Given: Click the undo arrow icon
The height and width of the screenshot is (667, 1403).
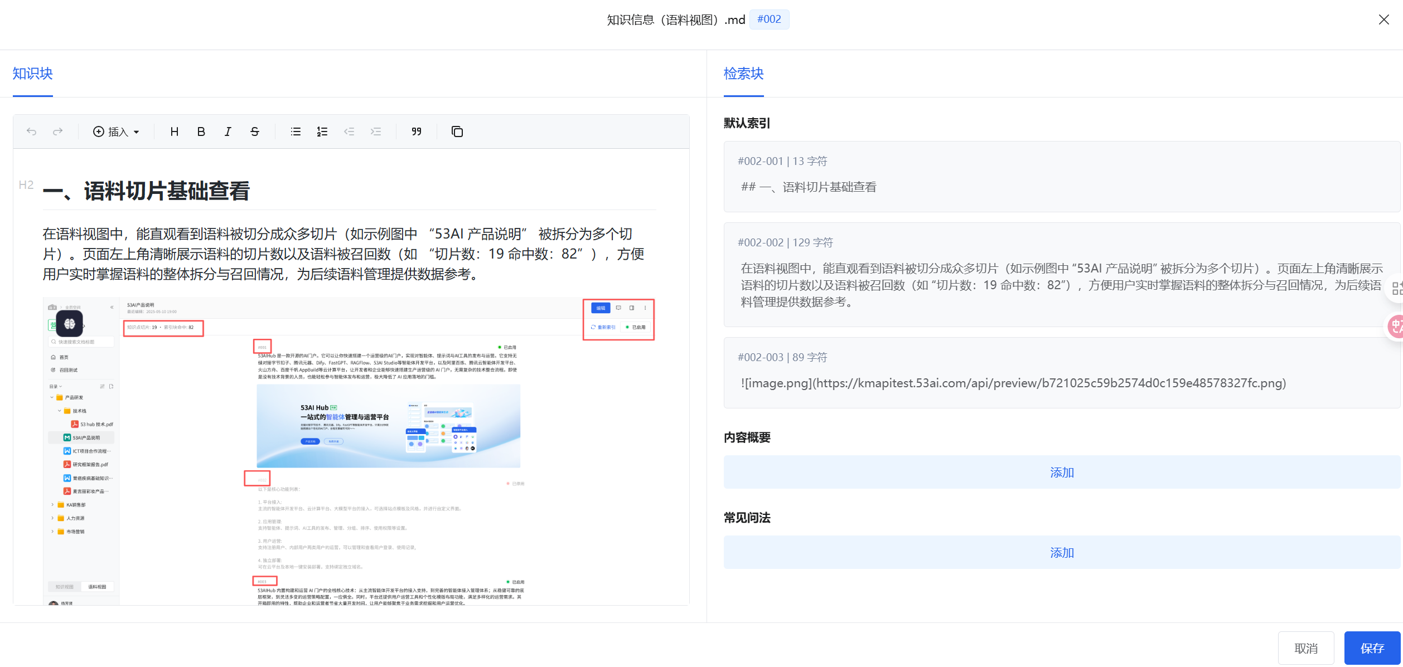Looking at the screenshot, I should pos(31,132).
